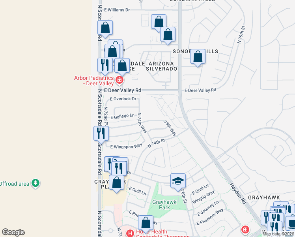Select the 75th Way street label

(170, 128)
